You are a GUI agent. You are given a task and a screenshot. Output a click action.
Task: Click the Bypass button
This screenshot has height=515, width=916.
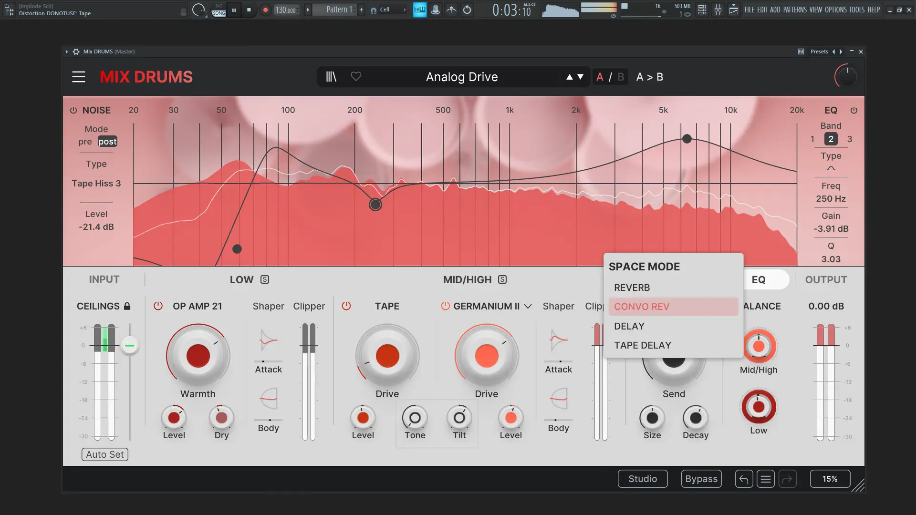(x=701, y=479)
